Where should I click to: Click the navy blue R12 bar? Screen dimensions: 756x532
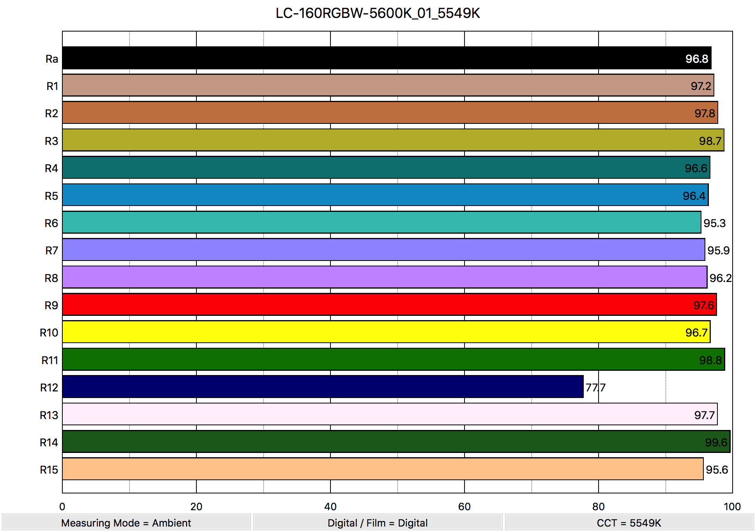pyautogui.click(x=312, y=388)
